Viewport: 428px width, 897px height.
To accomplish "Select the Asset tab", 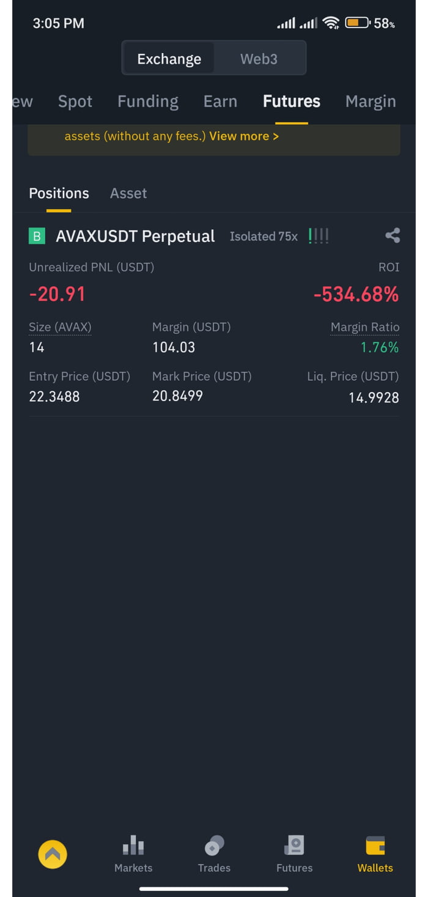I will 128,193.
